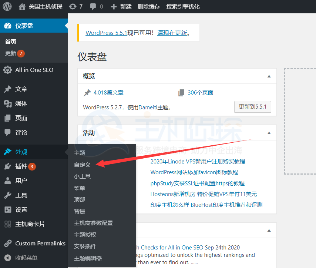Click the updates refresh icon showing 7
Image resolution: width=316 pixels, height=268 pixels.
pos(72,6)
